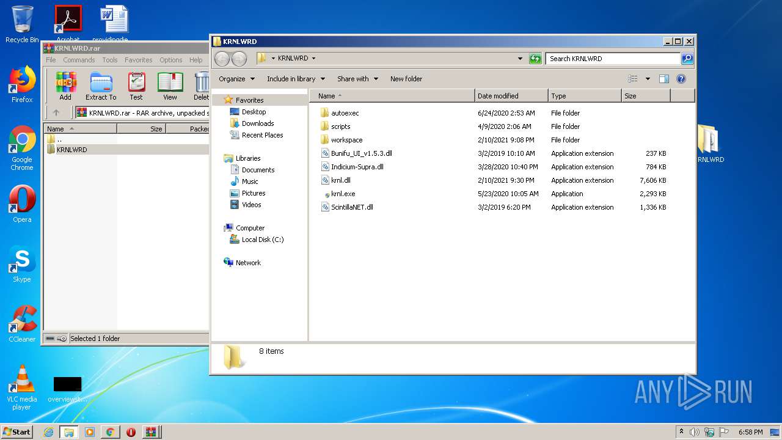
Task: Click the Libraries group in navigation pane
Action: click(247, 158)
